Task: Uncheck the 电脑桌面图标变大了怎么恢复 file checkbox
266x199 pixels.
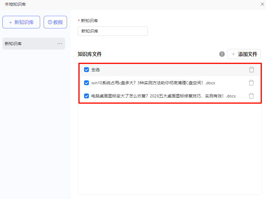Action: pos(86,96)
